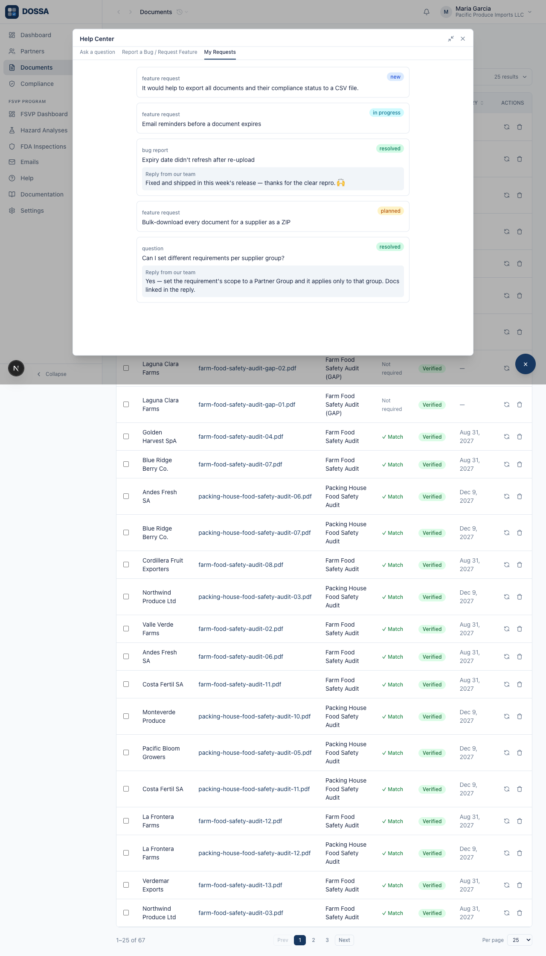
Task: Navigate back with the left chevron
Action: [119, 12]
